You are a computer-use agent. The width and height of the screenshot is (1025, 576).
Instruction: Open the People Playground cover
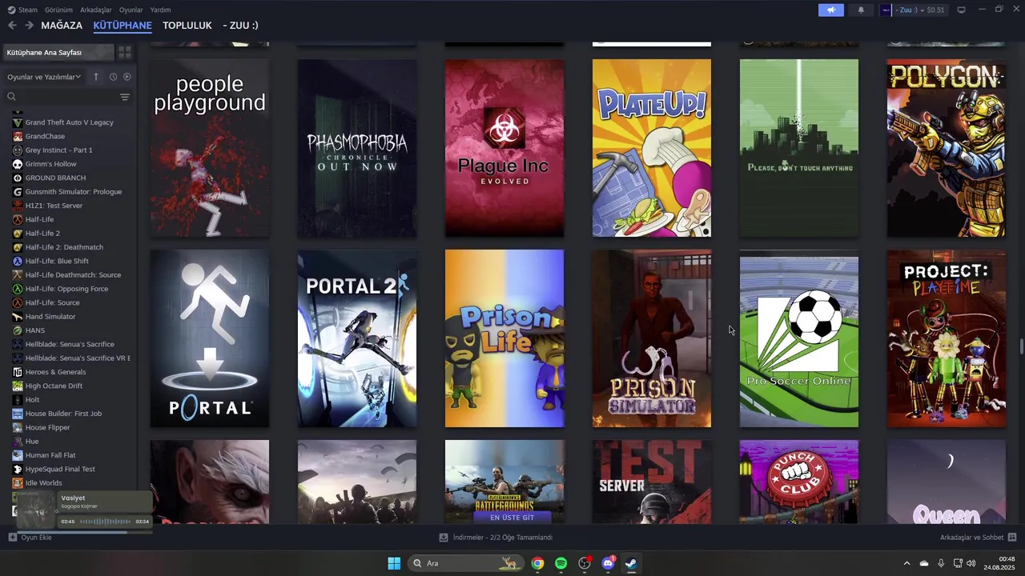(x=210, y=148)
